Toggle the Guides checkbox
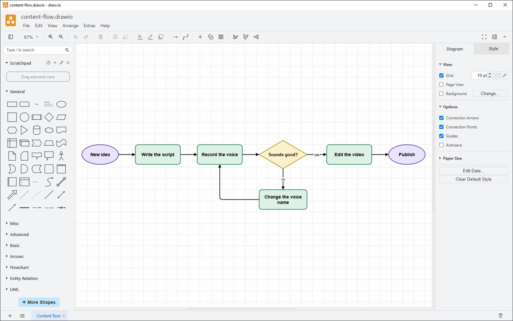Screen dimensions: 513x321 tap(442, 136)
